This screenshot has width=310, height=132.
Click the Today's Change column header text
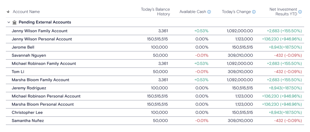point(236,12)
